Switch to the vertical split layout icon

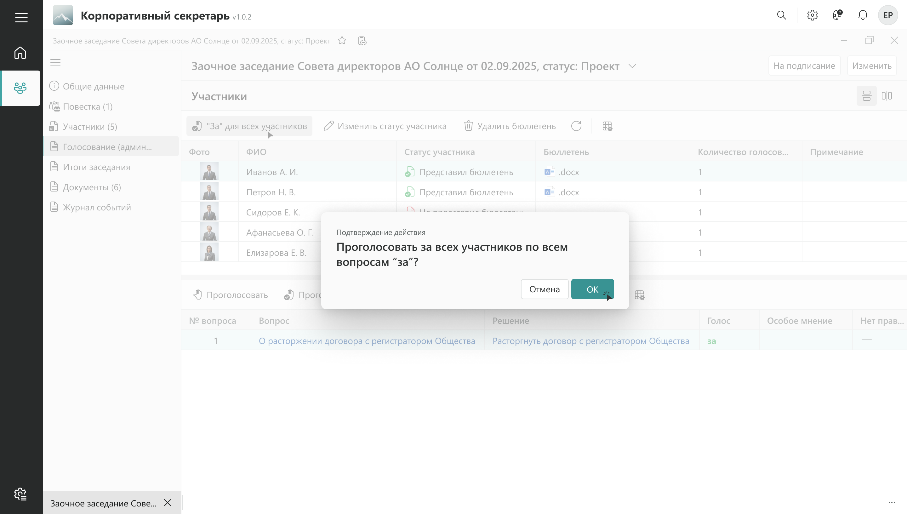887,96
